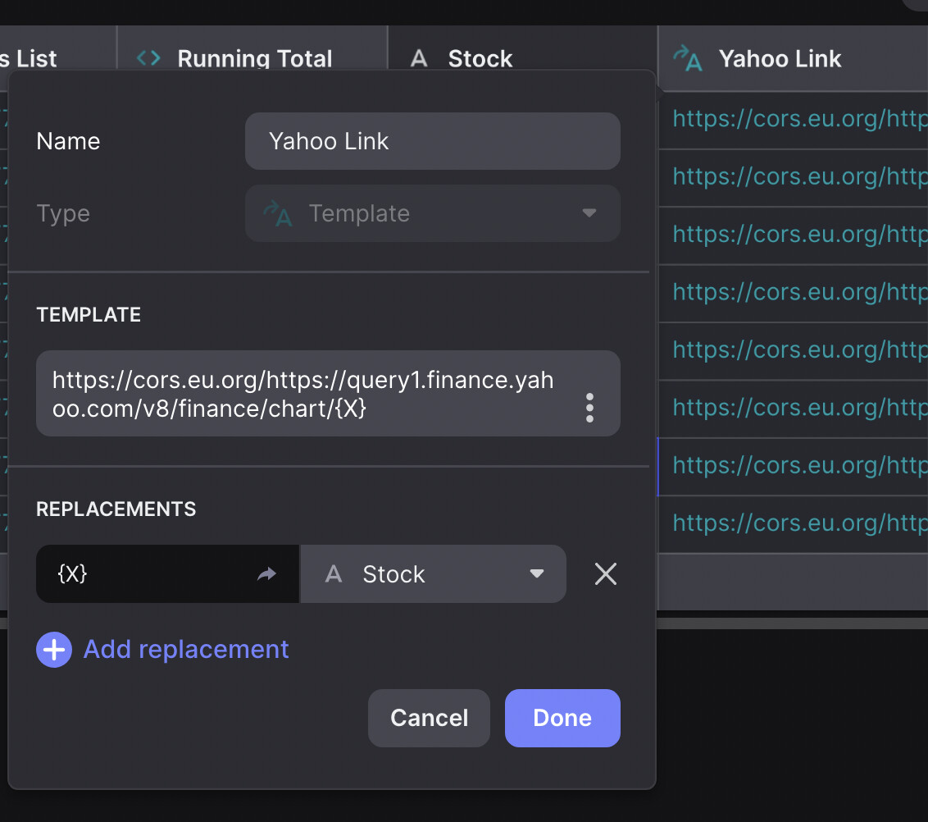Viewport: 928px width, 822px height.
Task: Click the Add replacement text link
Action: tap(186, 650)
